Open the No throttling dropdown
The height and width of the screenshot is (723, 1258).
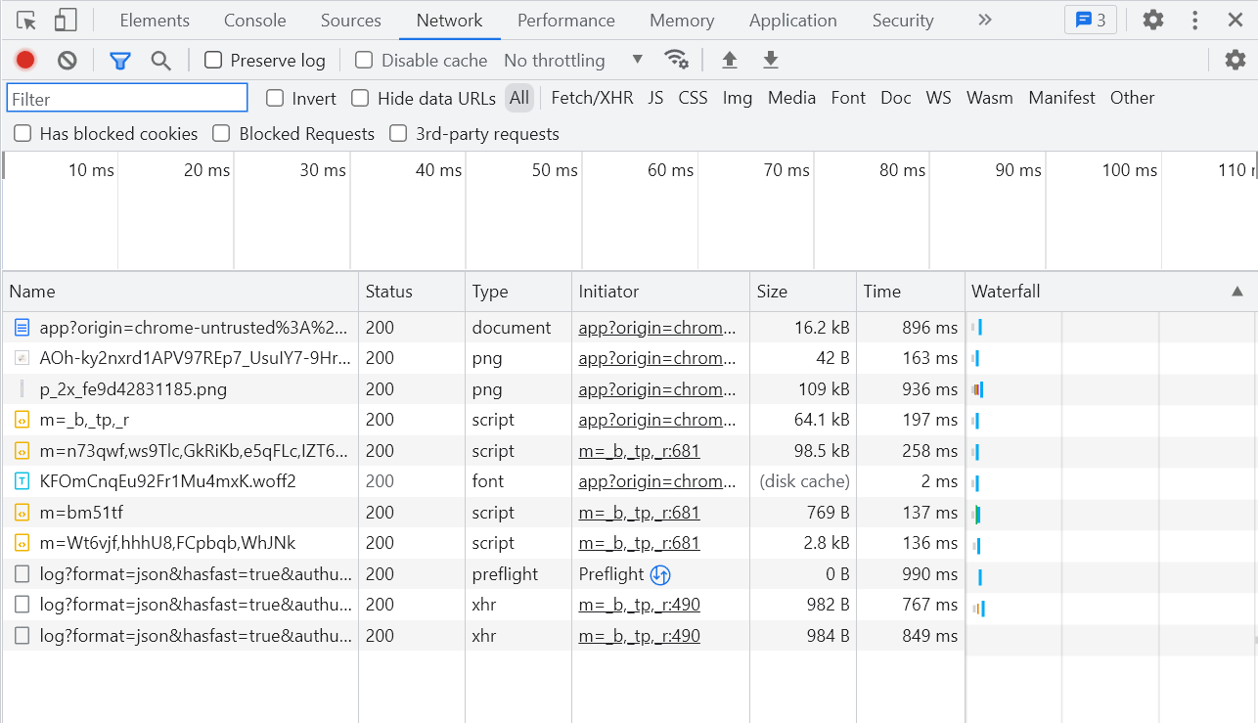pos(573,61)
